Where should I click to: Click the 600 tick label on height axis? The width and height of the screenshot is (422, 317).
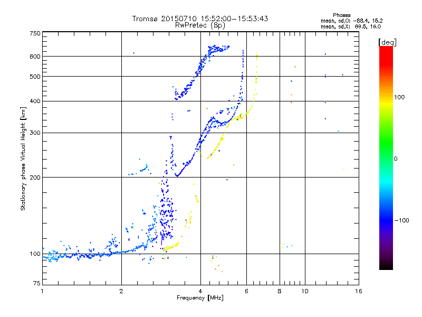(x=35, y=57)
